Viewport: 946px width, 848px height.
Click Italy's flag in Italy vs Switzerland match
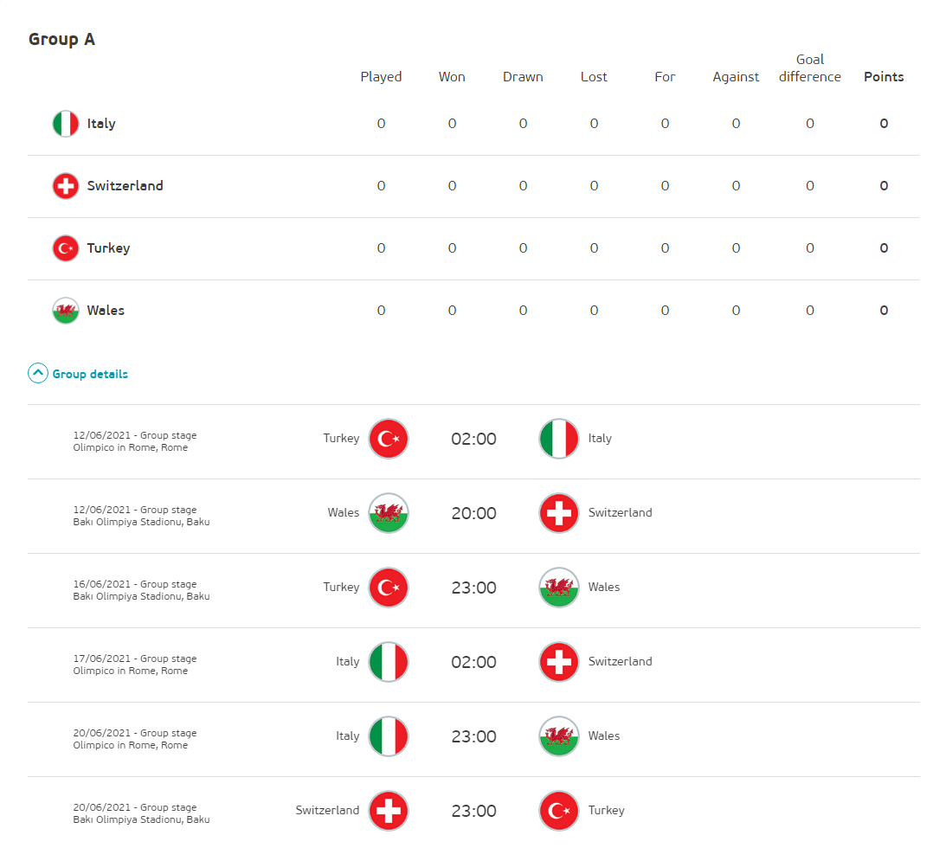[389, 662]
